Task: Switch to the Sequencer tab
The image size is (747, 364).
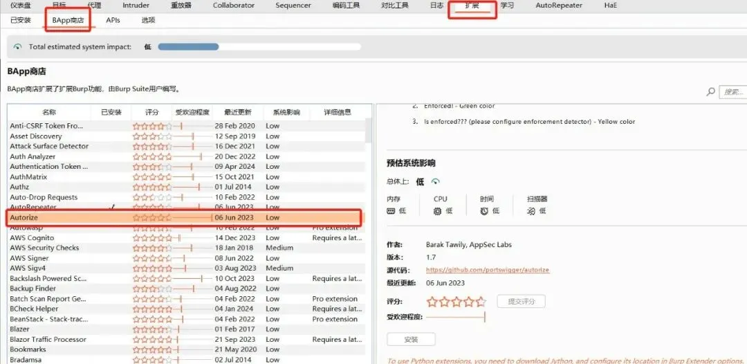Action: [x=293, y=6]
